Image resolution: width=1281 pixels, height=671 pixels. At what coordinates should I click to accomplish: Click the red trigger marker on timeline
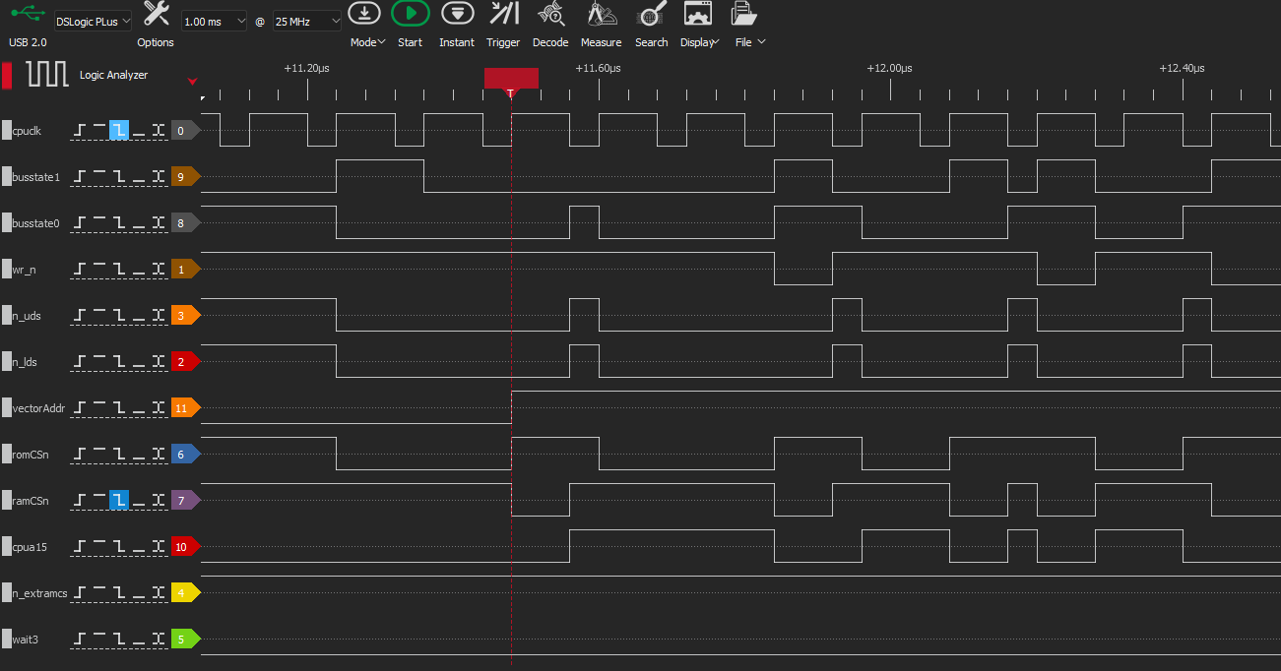point(510,80)
